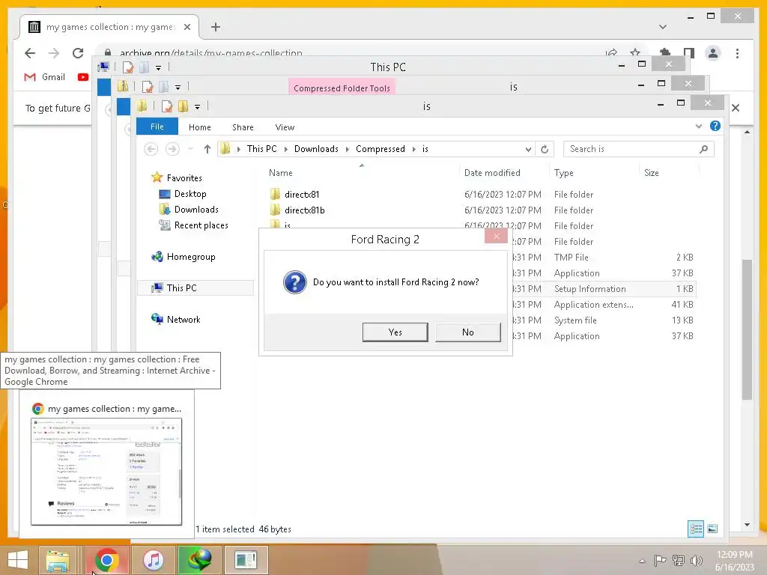Click the directx81 folder icon
The width and height of the screenshot is (767, 575).
click(x=275, y=194)
